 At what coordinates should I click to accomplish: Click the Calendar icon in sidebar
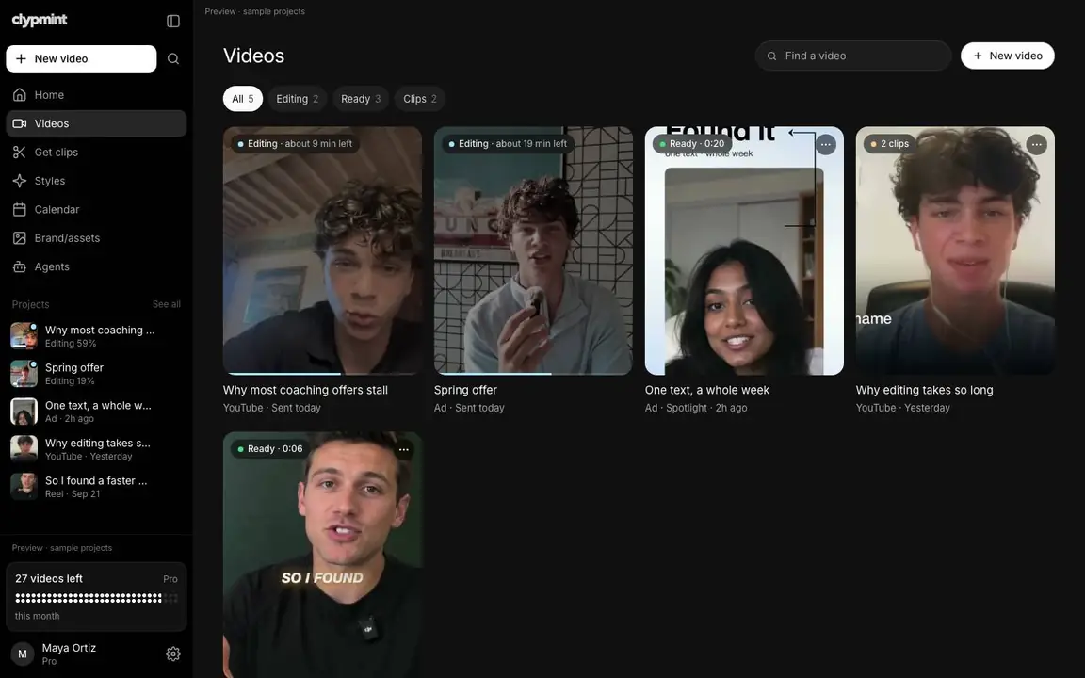click(x=20, y=209)
